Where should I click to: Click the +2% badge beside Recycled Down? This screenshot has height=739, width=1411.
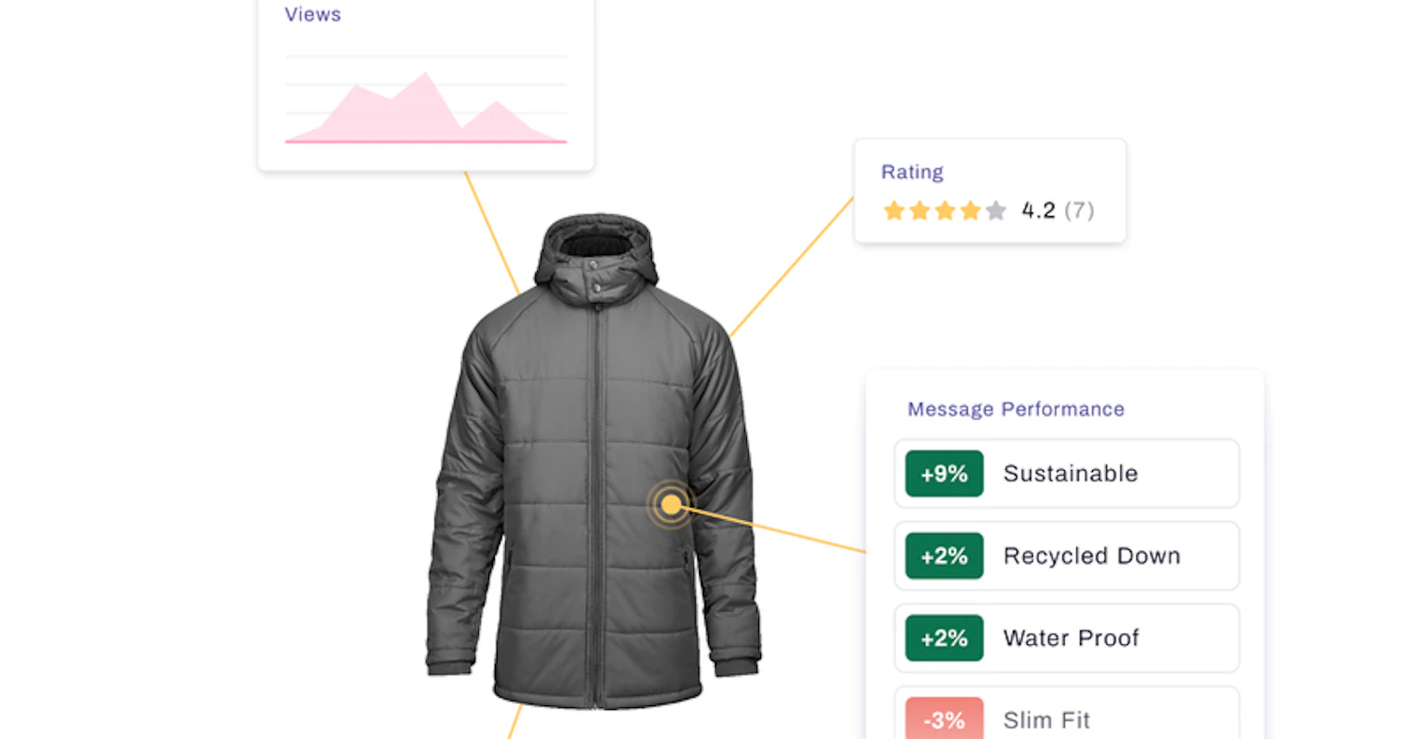click(x=943, y=556)
